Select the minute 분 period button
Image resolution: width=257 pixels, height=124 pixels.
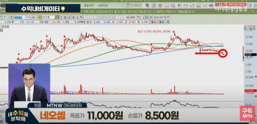point(74,17)
